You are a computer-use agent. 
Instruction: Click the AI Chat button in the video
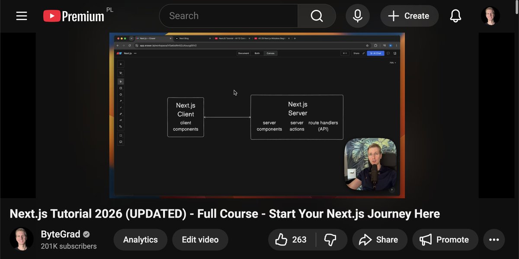click(375, 53)
